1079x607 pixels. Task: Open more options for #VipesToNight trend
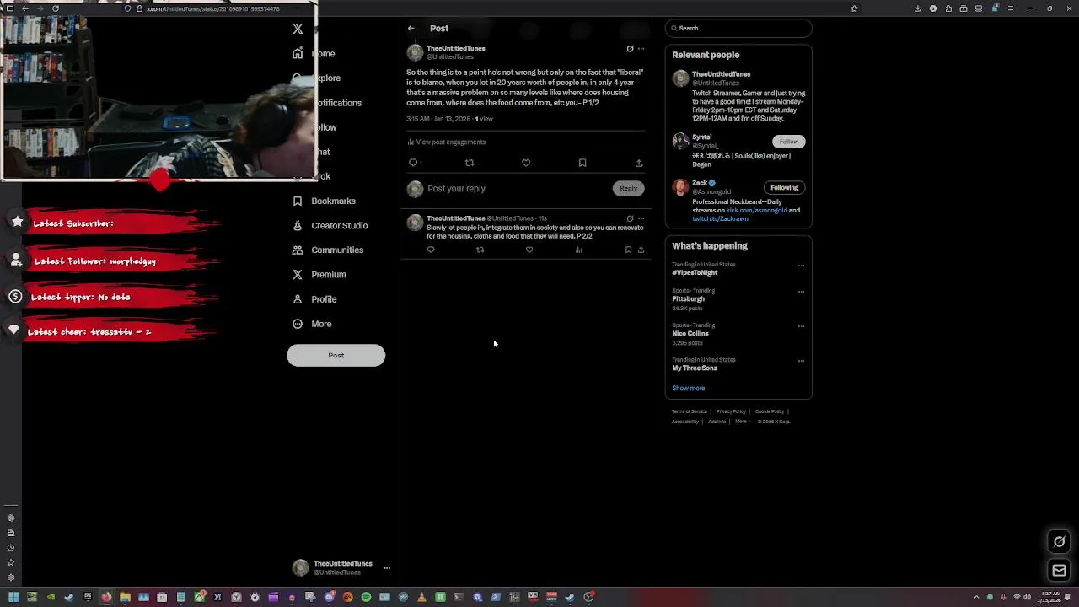(x=801, y=266)
